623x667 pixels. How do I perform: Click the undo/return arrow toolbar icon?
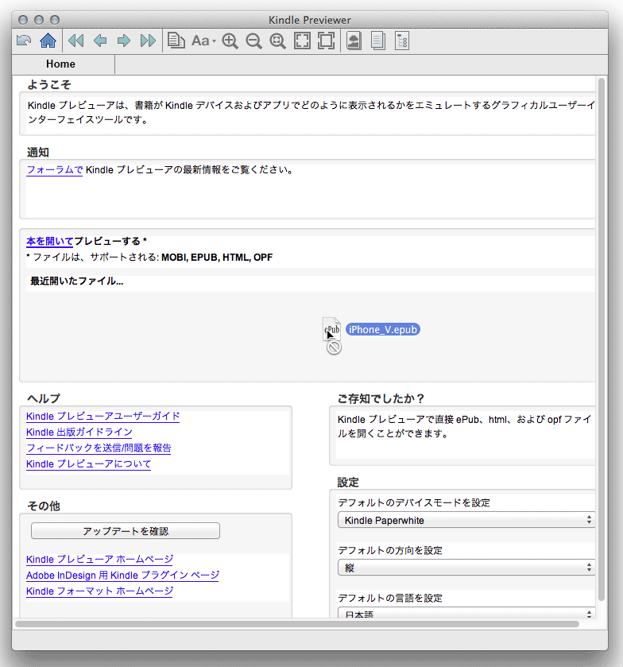tap(24, 41)
